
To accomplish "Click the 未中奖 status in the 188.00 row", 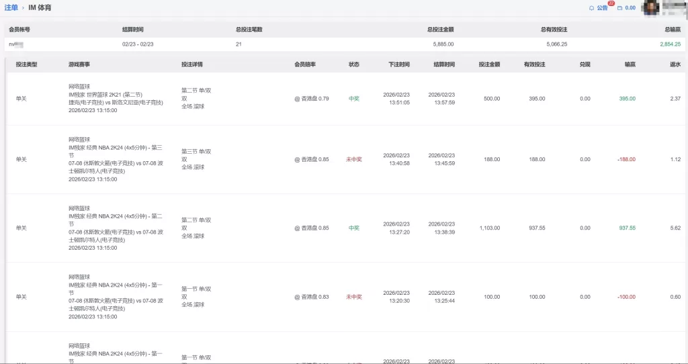I will coord(353,159).
